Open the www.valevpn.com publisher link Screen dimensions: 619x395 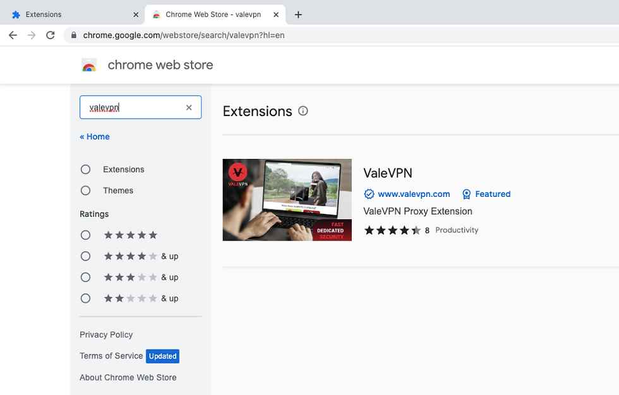point(414,194)
